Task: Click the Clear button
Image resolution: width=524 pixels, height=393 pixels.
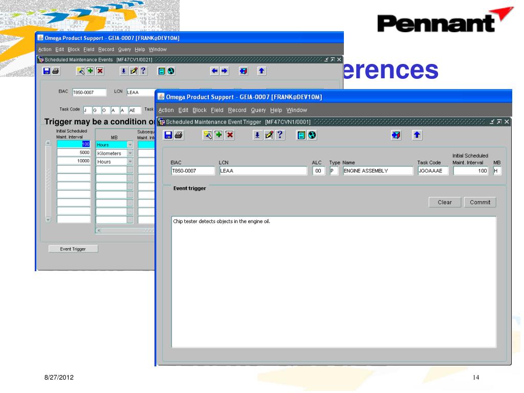Action: (x=445, y=202)
